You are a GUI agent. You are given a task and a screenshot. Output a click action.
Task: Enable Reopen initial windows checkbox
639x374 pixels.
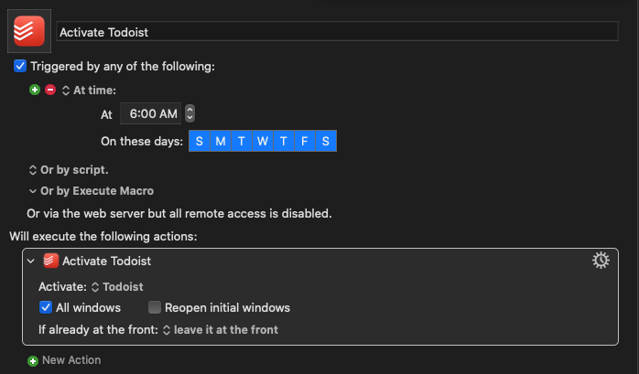coord(155,307)
